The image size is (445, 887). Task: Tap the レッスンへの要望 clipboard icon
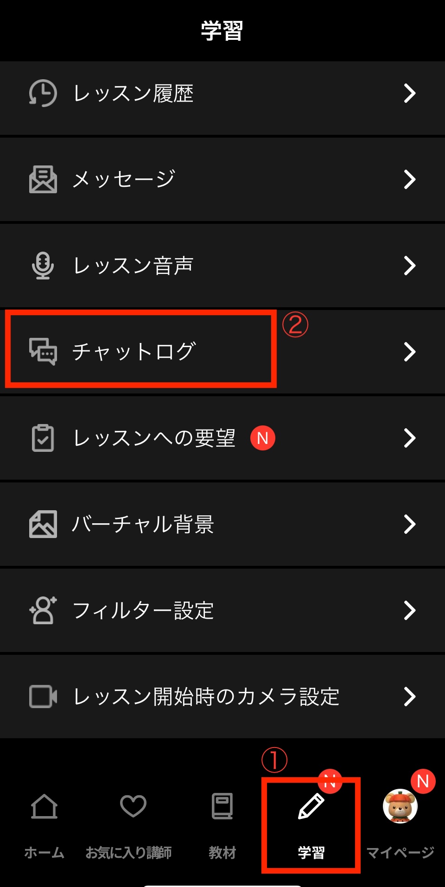coord(43,438)
